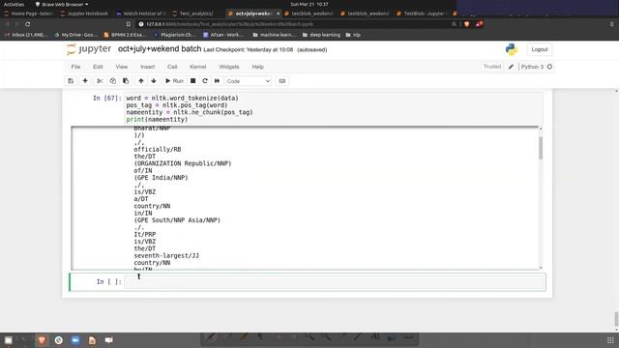
Task: Open nlp bookmark folder
Action: coord(353,35)
